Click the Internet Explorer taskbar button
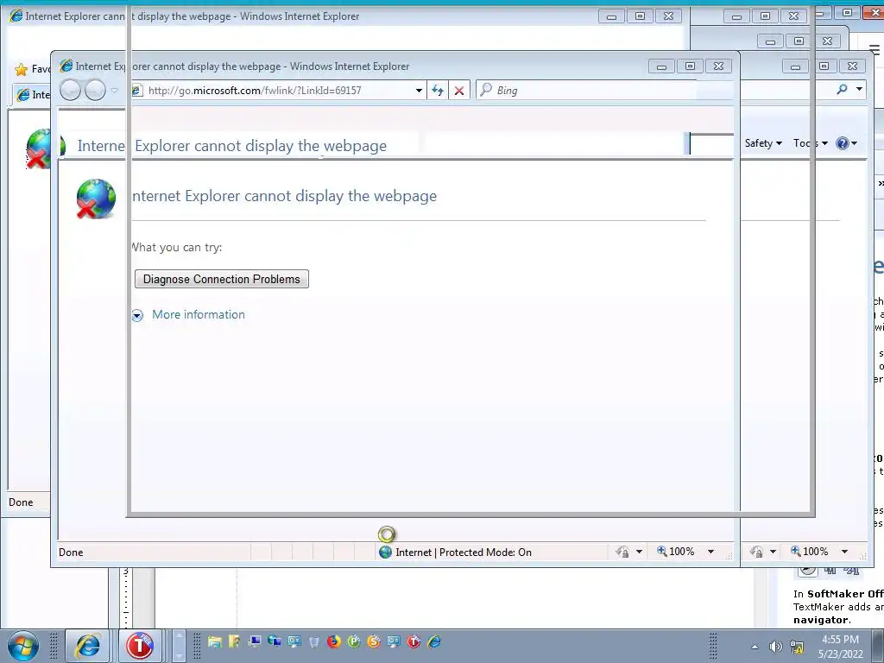Screen dimensions: 884x663 click(87, 646)
